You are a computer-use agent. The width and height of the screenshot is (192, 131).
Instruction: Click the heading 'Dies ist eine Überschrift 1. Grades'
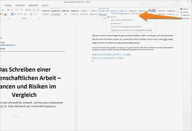[112, 54]
